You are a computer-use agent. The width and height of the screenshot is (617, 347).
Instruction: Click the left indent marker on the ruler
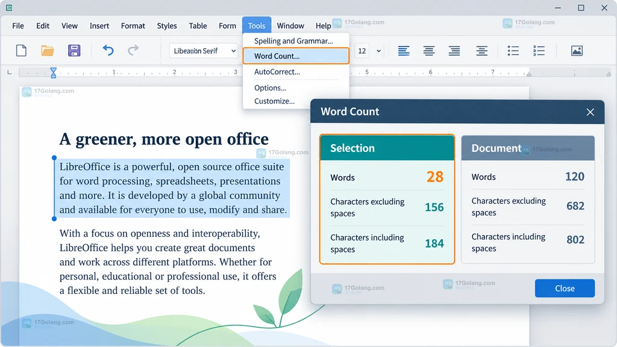(54, 72)
